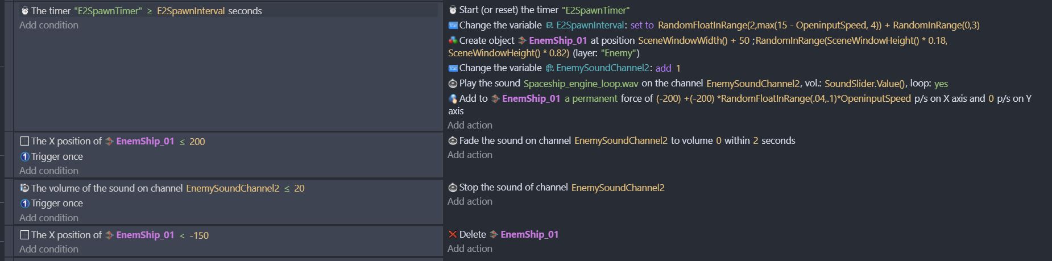The height and width of the screenshot is (261, 1052).
Task: Click the Fade the sound action icon
Action: [x=453, y=140]
